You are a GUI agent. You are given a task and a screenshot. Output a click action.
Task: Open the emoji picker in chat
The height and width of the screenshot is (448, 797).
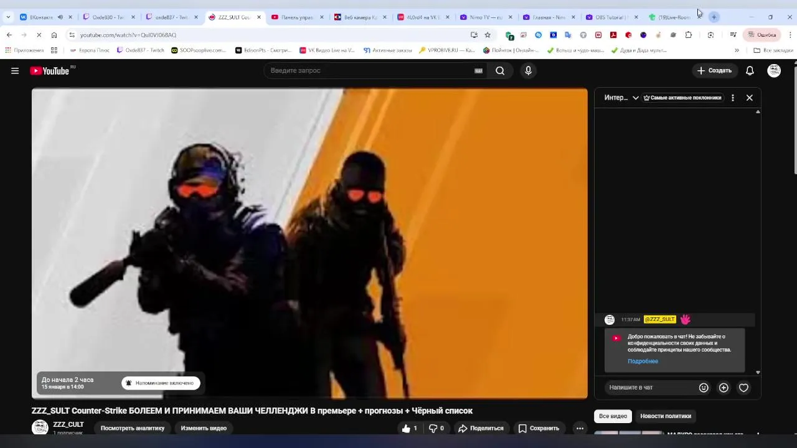[x=704, y=388]
